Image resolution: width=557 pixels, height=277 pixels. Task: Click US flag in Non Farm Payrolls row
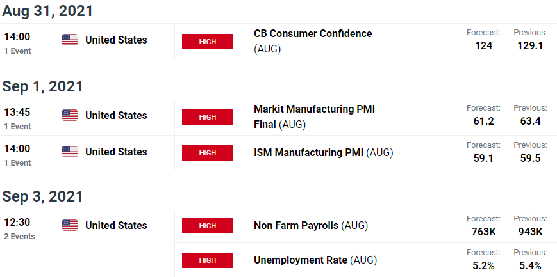[x=70, y=225]
